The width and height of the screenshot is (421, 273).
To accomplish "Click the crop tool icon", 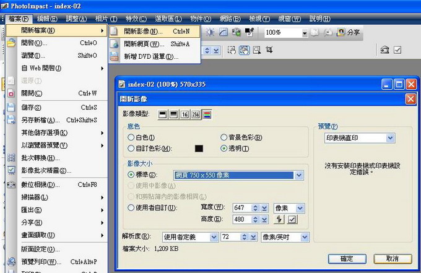I will point(269,50).
